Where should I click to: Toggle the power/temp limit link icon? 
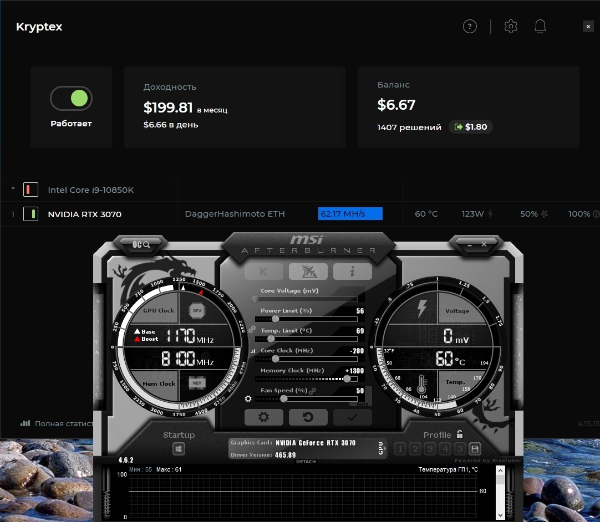point(251,329)
